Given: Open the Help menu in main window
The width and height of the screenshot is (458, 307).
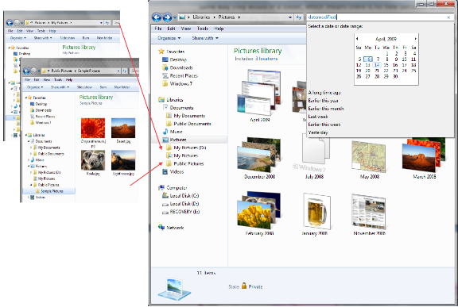Looking at the screenshot, I should [219, 29].
